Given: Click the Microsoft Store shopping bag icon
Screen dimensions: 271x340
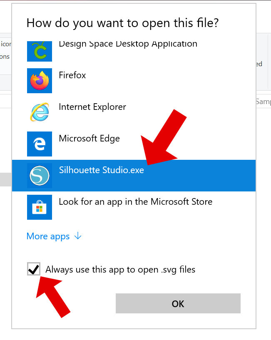Looking at the screenshot, I should [x=39, y=207].
